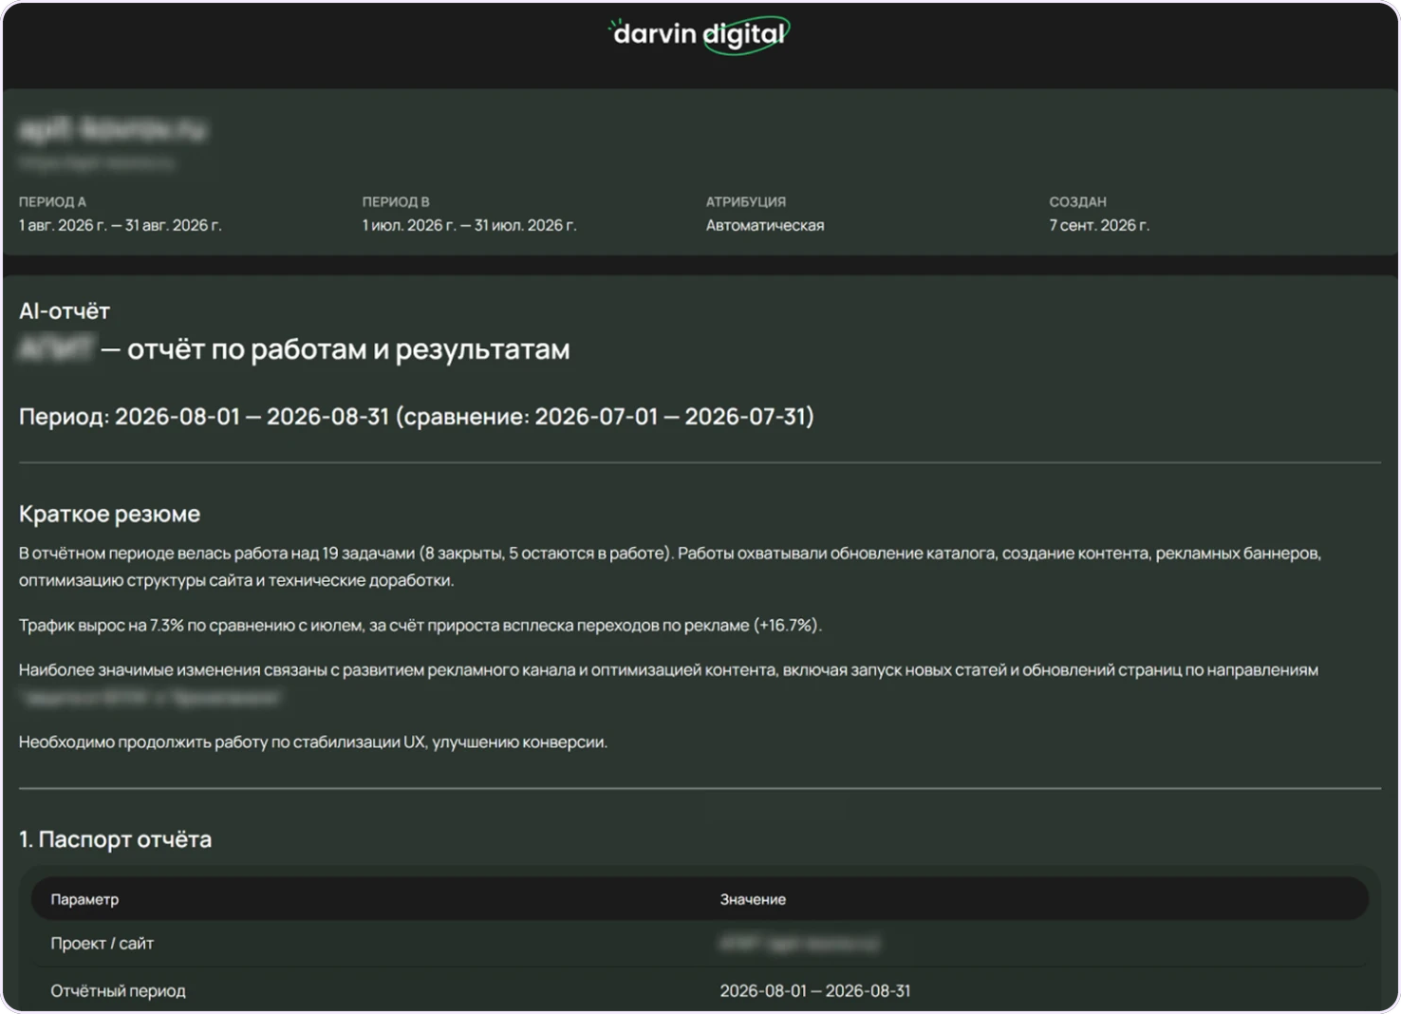The image size is (1401, 1014).
Task: Click the 'АТРИБУЦИЯ' label
Action: coord(746,201)
